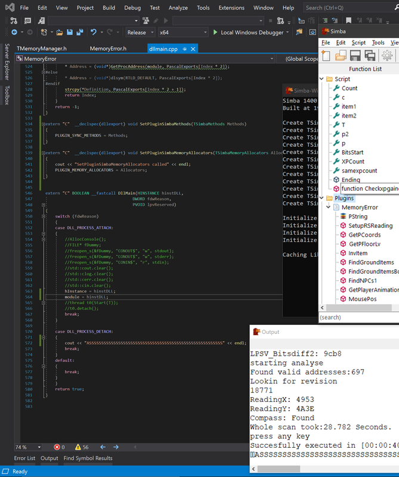The width and height of the screenshot is (399, 477).
Task: Select FindNPCs1 in the Function List
Action: tap(363, 280)
